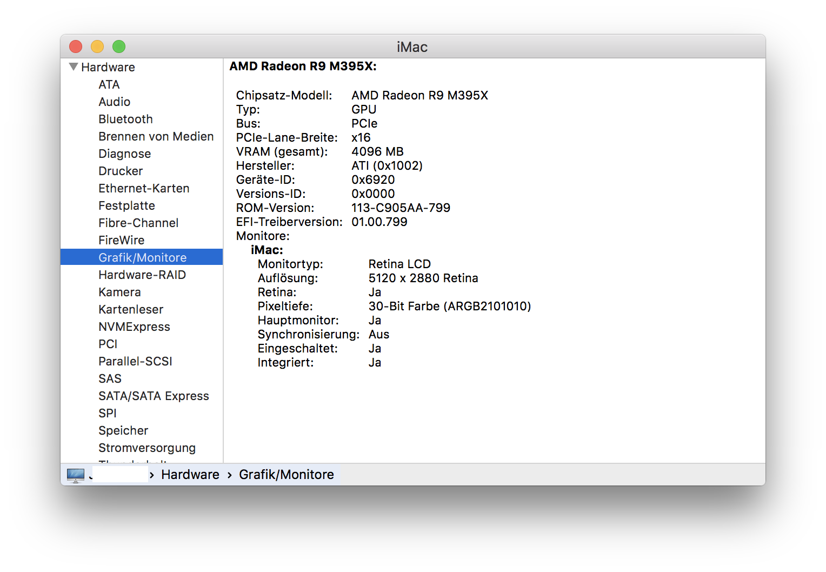Open Hardware-RAID section
Viewport: 826px width, 572px height.
pos(142,275)
